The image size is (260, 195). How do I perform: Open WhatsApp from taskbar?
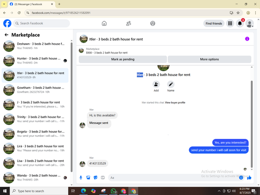point(113,191)
